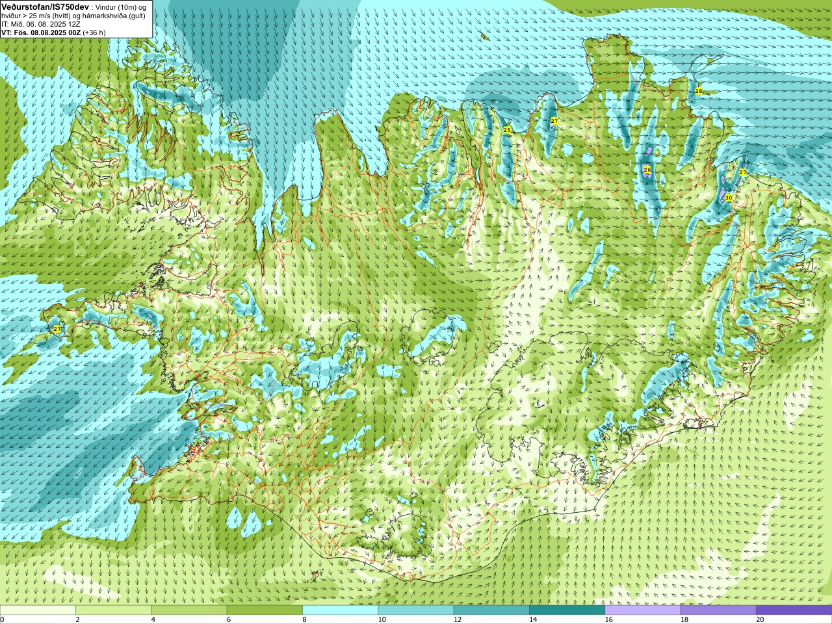832x624 pixels.
Task: Click the 'IT: Mið. 06. 08. 2025 12Z' line
Action: pyautogui.click(x=41, y=24)
